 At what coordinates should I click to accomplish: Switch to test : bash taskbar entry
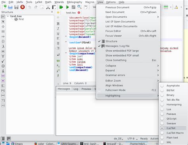click(x=90, y=143)
